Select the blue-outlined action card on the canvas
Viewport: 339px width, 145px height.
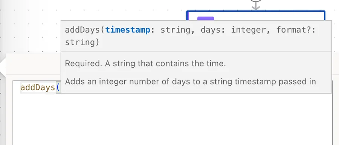256,15
